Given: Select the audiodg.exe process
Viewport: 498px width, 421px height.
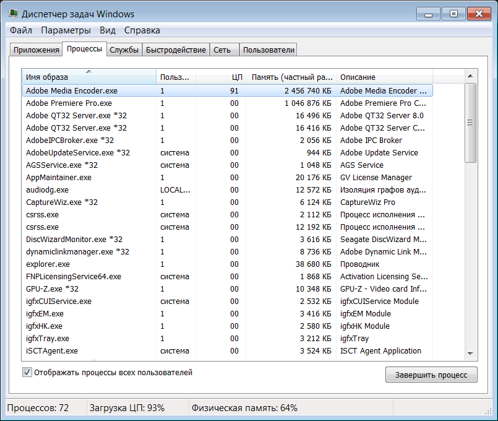Looking at the screenshot, I should tap(228, 189).
